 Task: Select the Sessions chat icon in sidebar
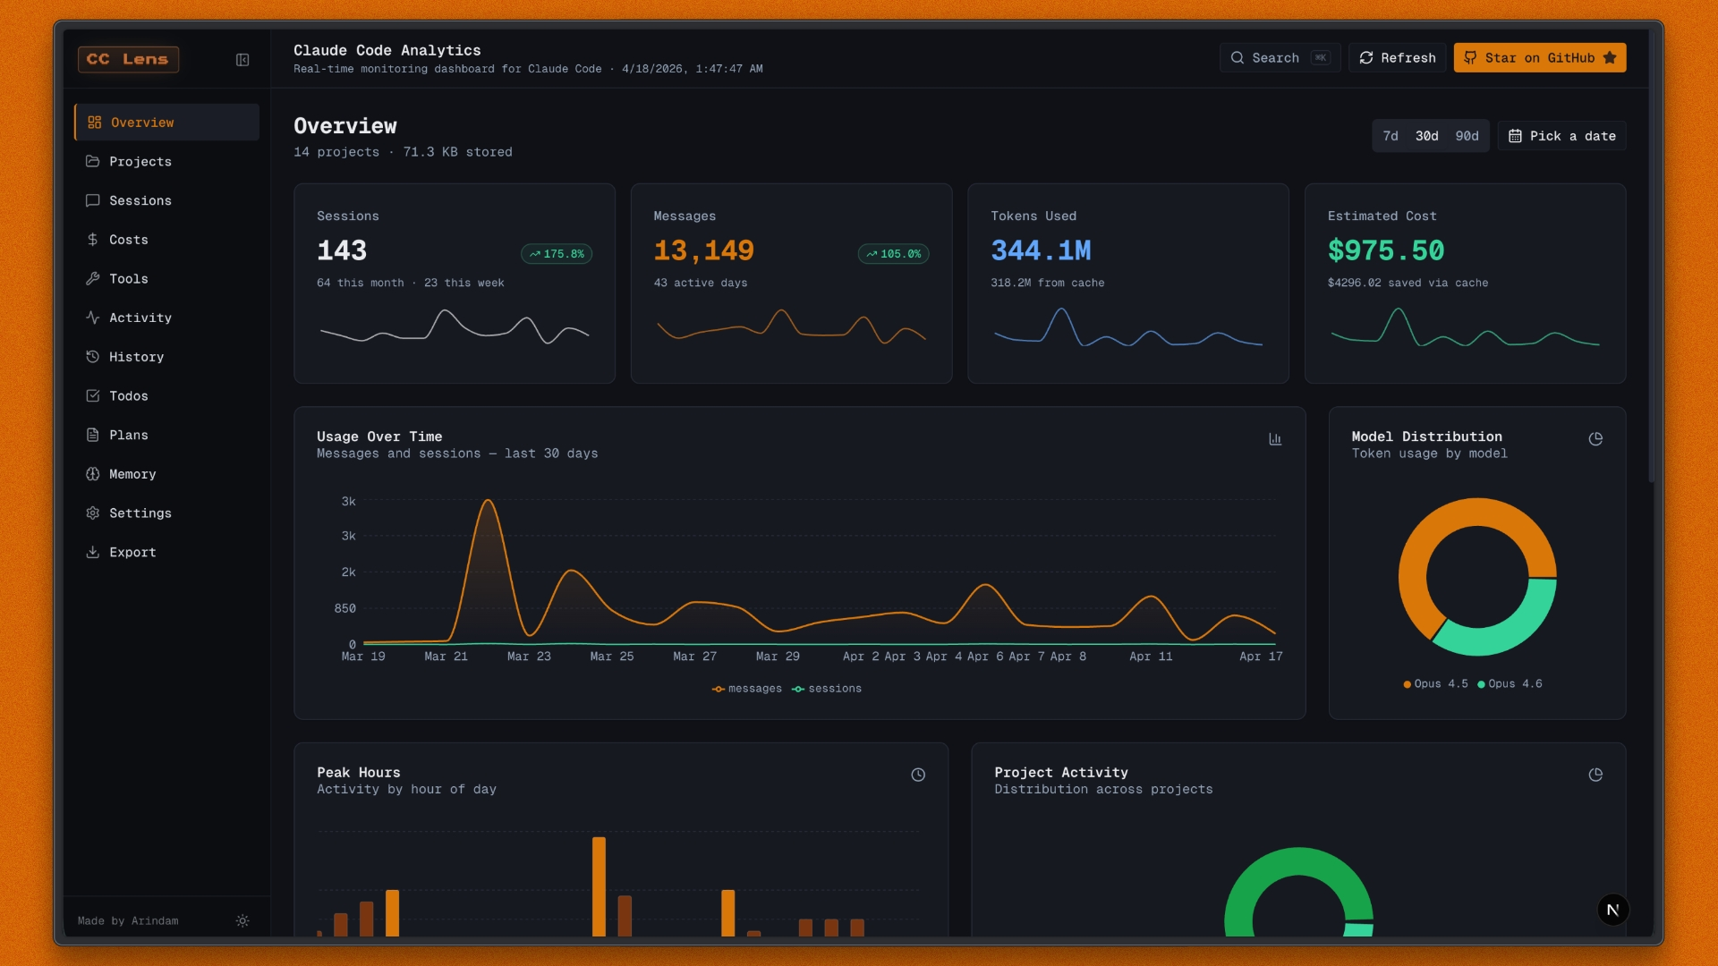coord(93,200)
